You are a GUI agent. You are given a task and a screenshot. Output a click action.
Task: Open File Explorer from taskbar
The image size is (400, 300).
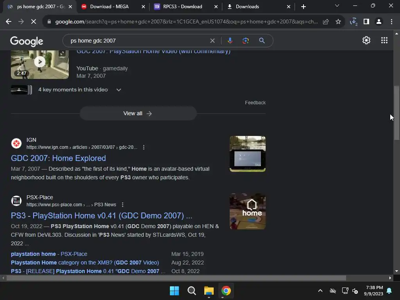coord(209,291)
